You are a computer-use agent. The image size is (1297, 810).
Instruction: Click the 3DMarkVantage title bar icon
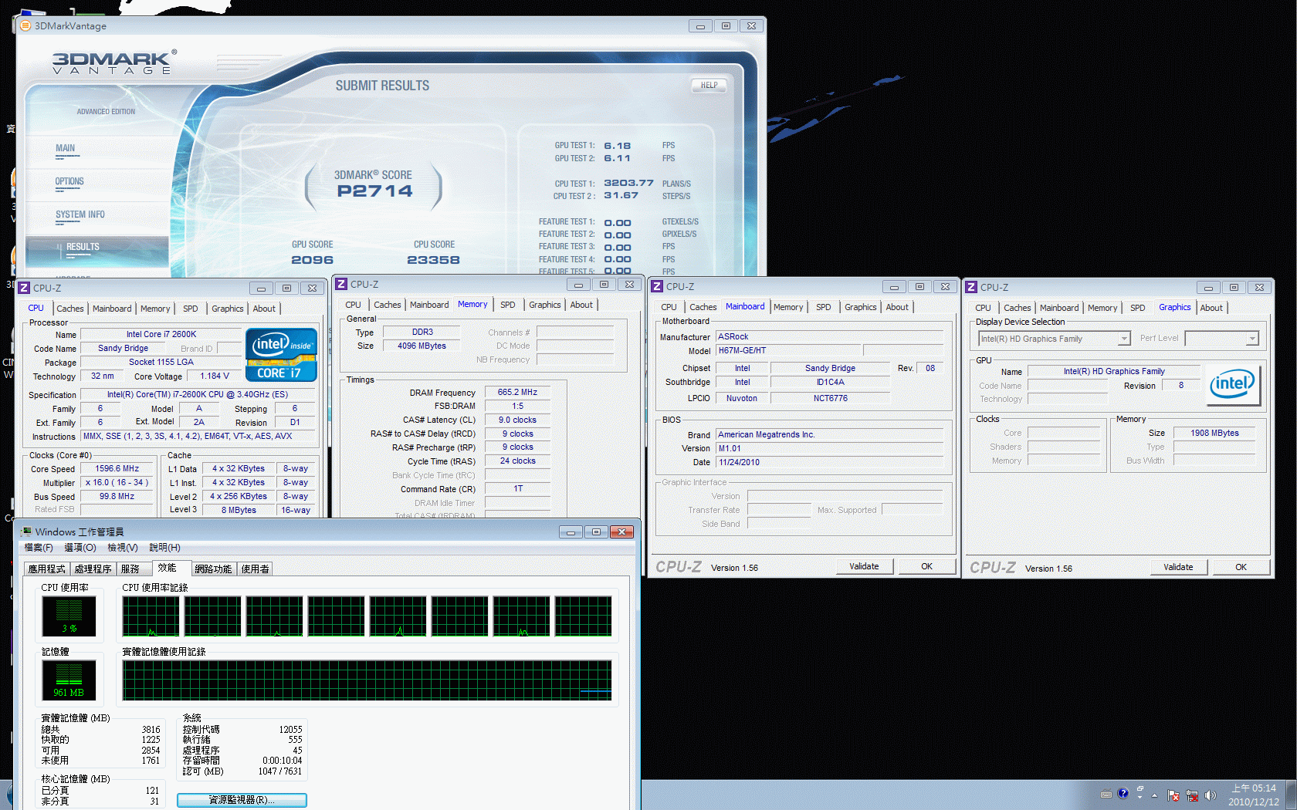pos(25,25)
